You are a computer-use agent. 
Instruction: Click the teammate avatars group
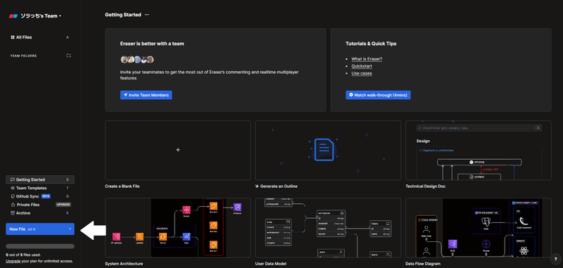point(137,60)
